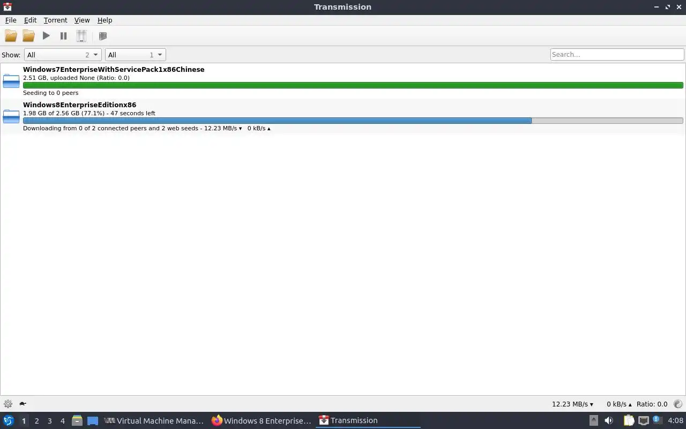Image resolution: width=686 pixels, height=429 pixels.
Task: Select the Windows7EnterpriseWithServicePack1x86Chinese torrent
Action: click(343, 81)
